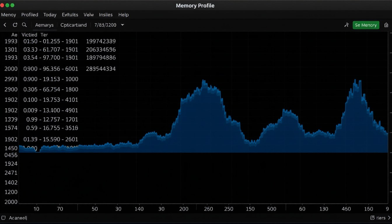The image size is (392, 224).
Task: Expand the 7/83/1209 dropdown arrow
Action: (x=123, y=25)
